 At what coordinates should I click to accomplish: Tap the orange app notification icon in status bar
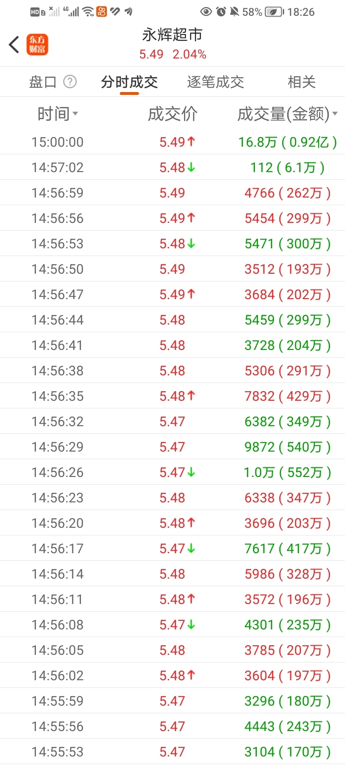(x=102, y=12)
